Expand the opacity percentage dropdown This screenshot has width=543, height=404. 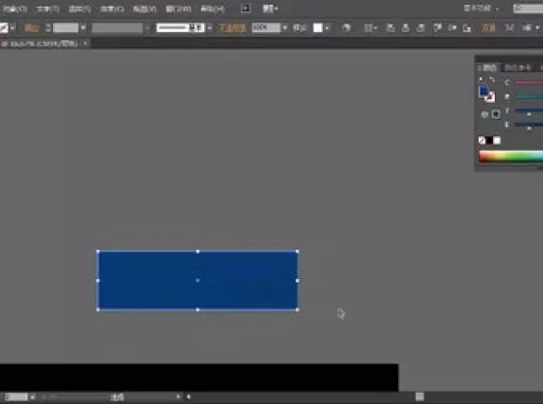[x=284, y=27]
